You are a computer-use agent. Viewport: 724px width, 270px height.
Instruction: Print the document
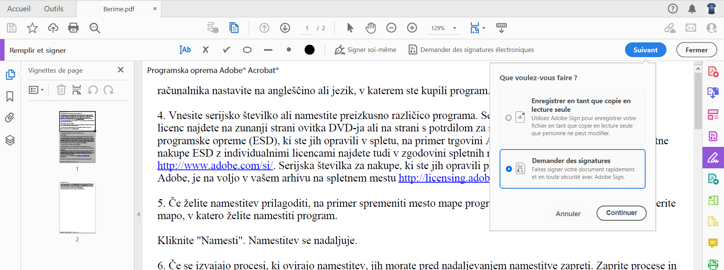[74, 28]
